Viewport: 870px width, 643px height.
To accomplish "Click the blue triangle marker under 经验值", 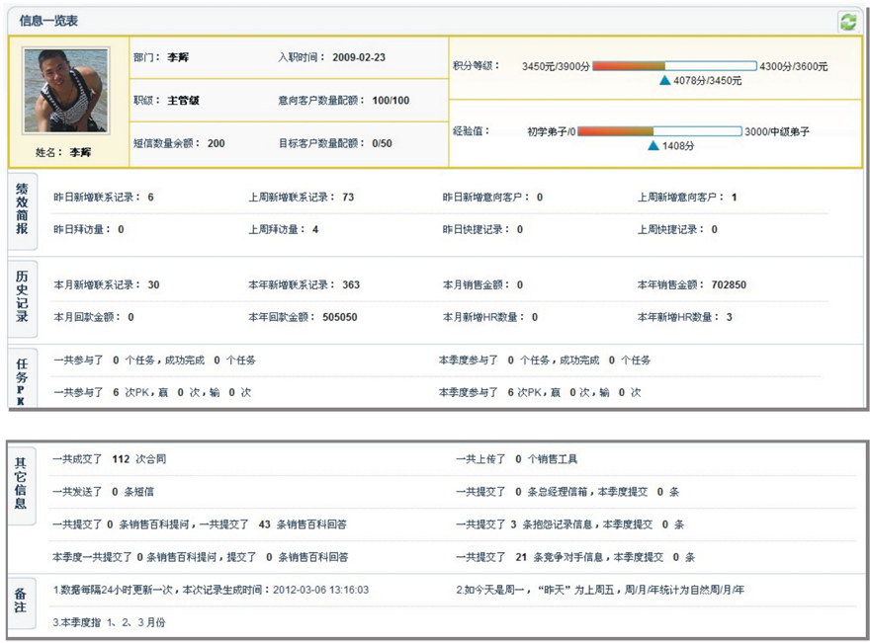I will (652, 145).
